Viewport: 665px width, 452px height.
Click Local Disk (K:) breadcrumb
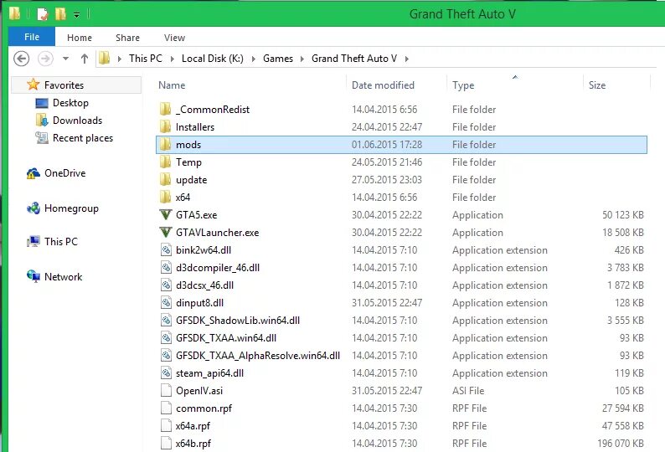pyautogui.click(x=213, y=59)
